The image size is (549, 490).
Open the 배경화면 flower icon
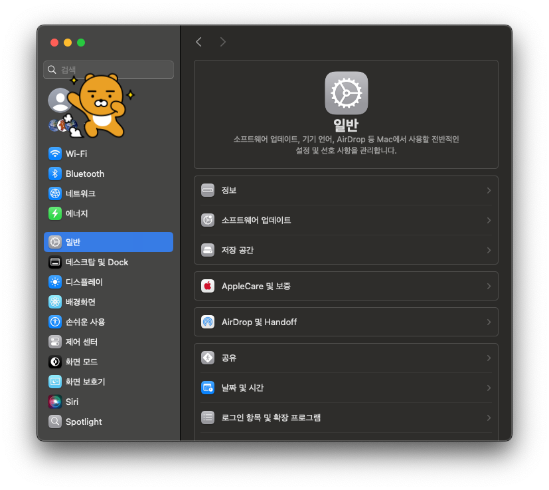pos(55,302)
